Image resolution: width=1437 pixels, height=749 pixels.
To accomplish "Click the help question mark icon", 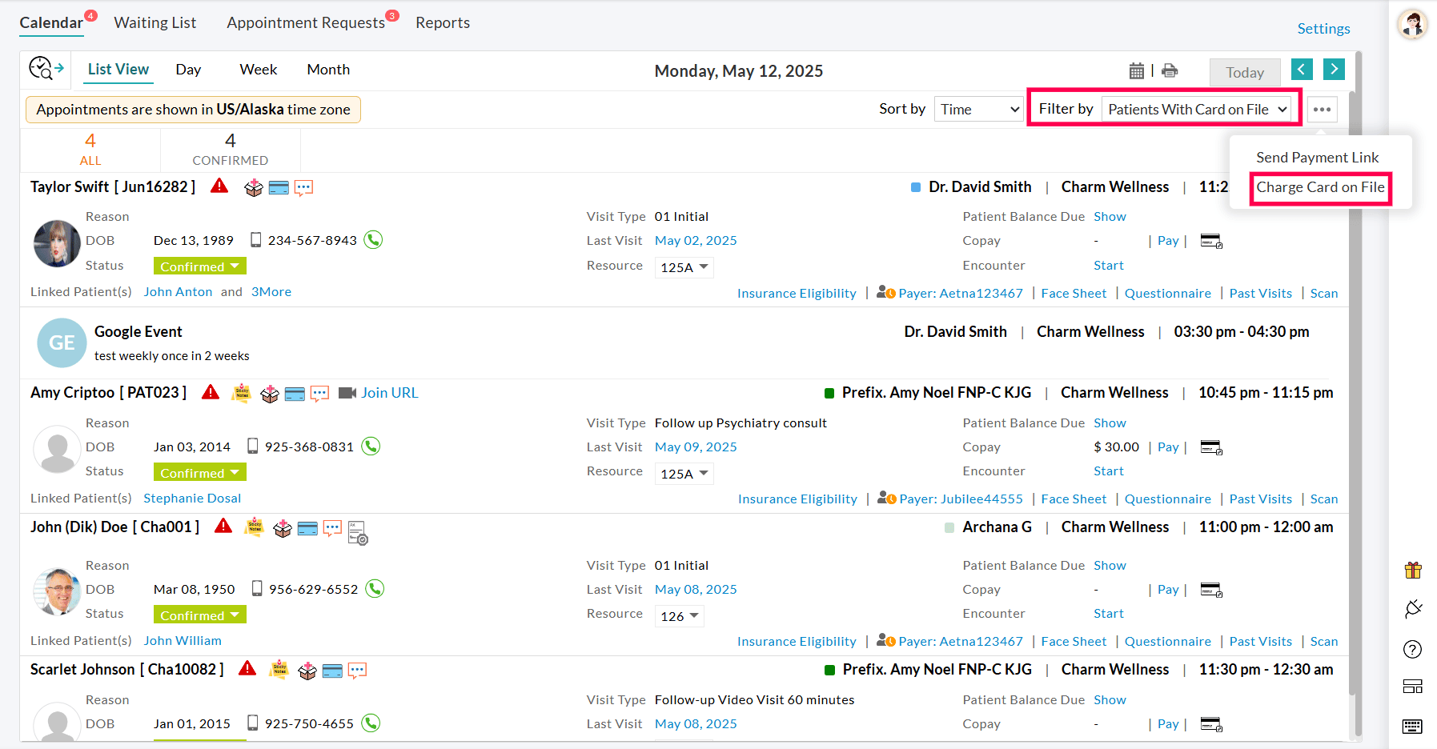I will 1412,649.
